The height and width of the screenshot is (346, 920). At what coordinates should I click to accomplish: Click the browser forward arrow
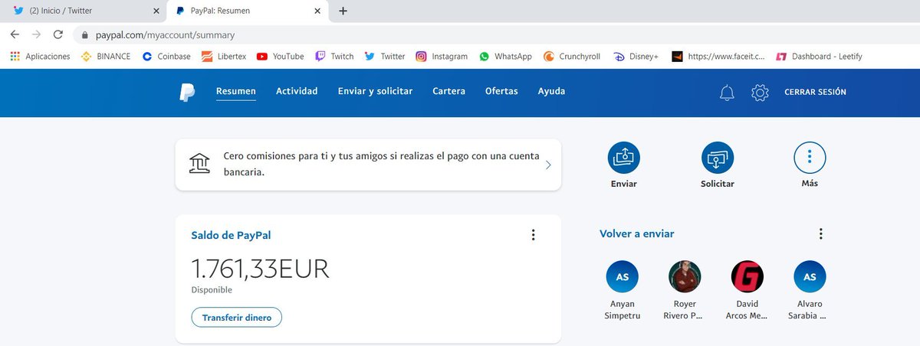click(36, 34)
